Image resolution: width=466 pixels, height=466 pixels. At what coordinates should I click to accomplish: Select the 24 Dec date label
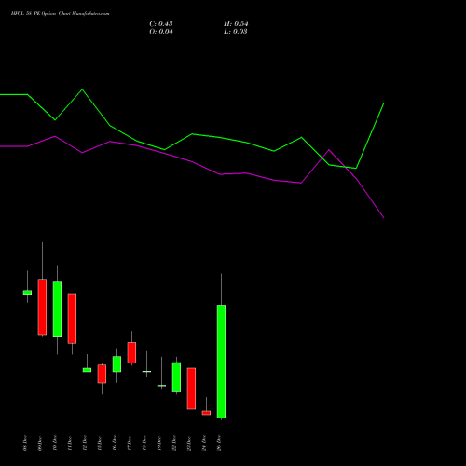tap(204, 443)
